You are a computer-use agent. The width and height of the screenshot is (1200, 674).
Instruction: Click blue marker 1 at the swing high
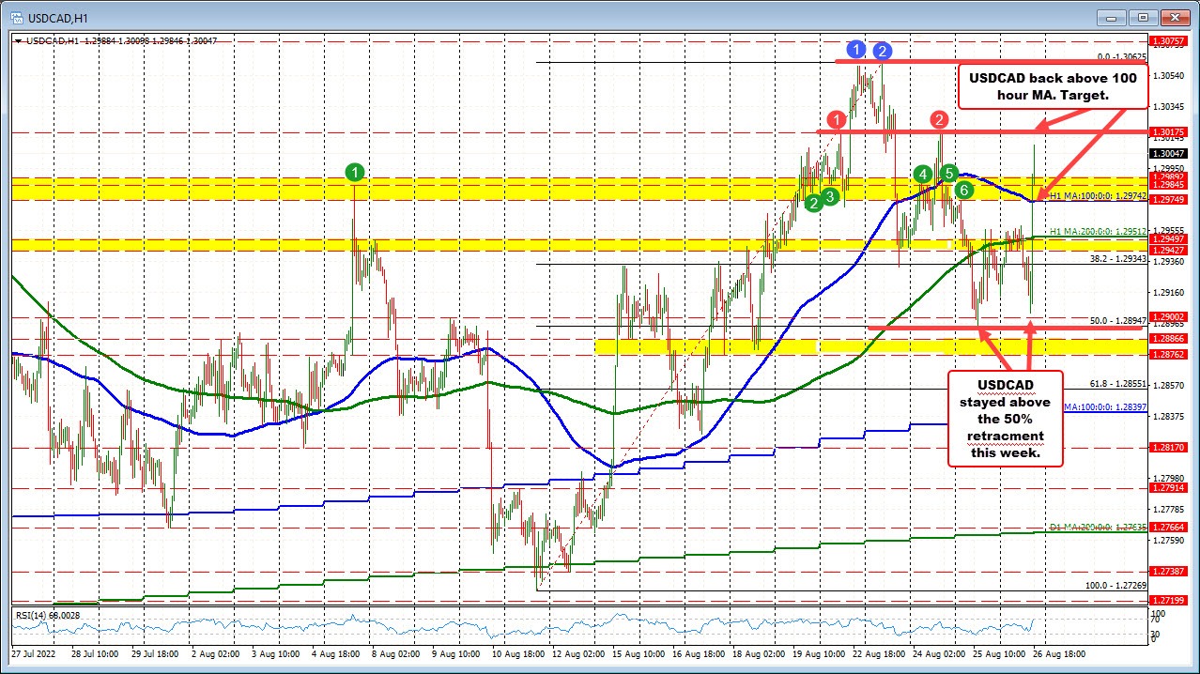855,50
